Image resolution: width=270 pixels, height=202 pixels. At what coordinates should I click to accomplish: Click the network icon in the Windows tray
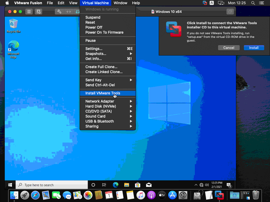(201, 185)
